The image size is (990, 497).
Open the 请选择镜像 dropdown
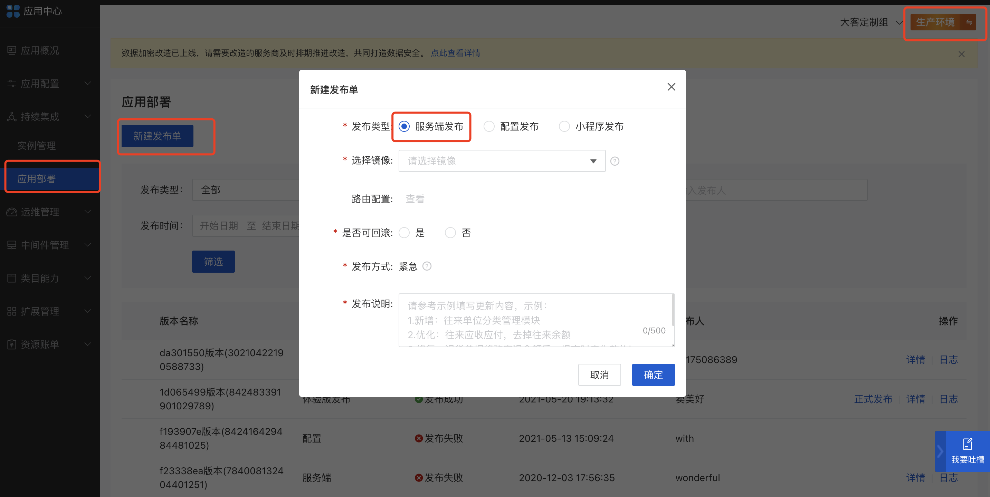(x=502, y=161)
